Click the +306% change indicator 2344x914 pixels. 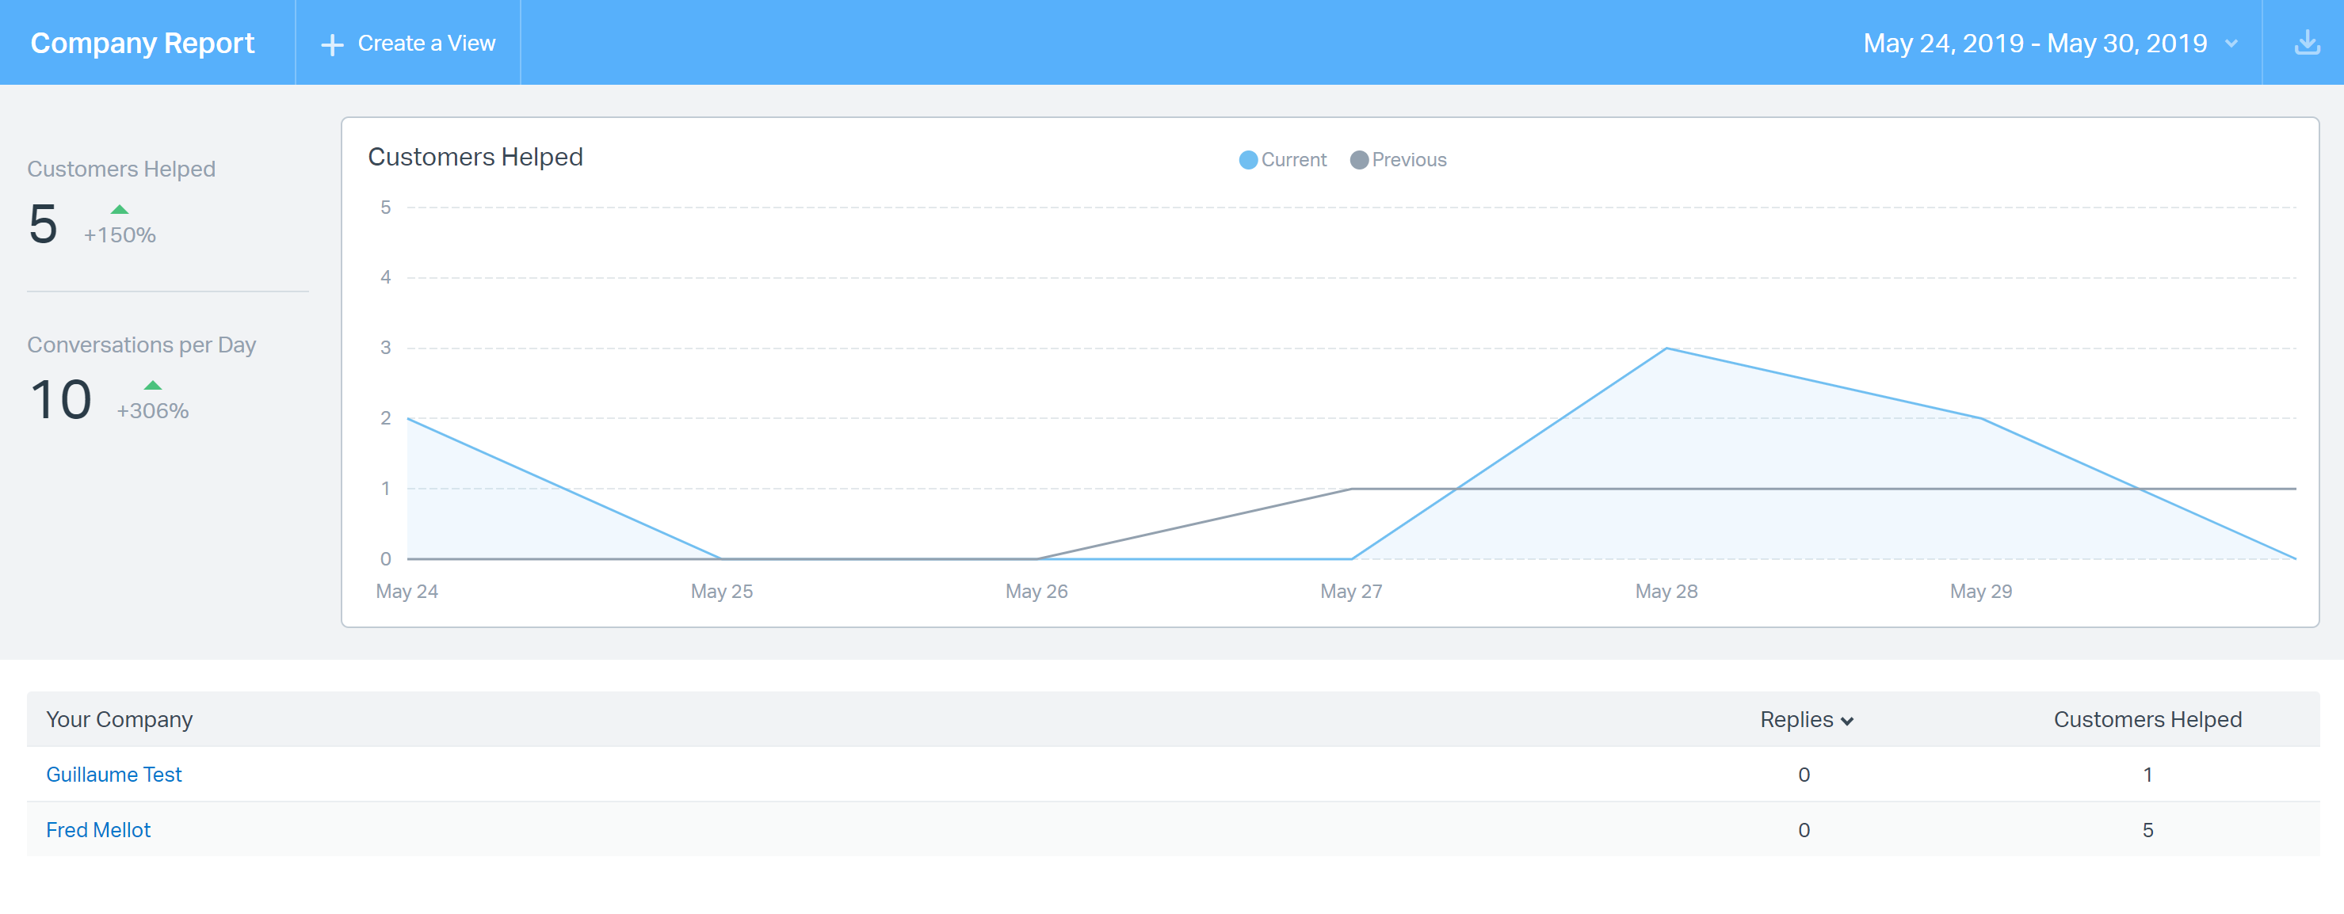pyautogui.click(x=152, y=411)
